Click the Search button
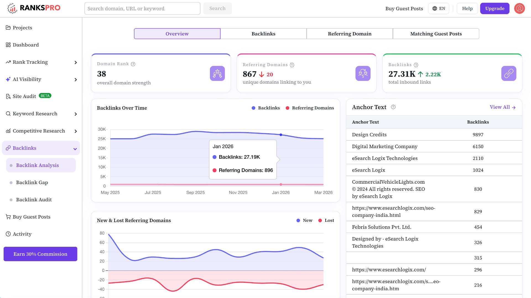The height and width of the screenshot is (298, 531). pyautogui.click(x=217, y=9)
